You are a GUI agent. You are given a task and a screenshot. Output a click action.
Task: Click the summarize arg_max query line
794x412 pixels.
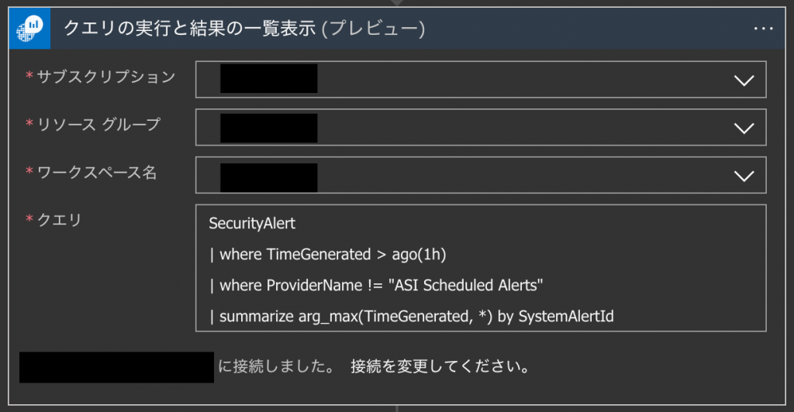(411, 317)
